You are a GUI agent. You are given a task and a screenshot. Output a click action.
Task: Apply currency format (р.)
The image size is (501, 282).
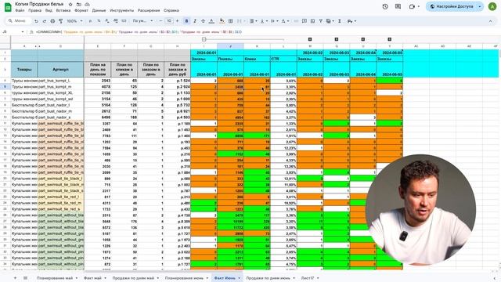coord(91,21)
